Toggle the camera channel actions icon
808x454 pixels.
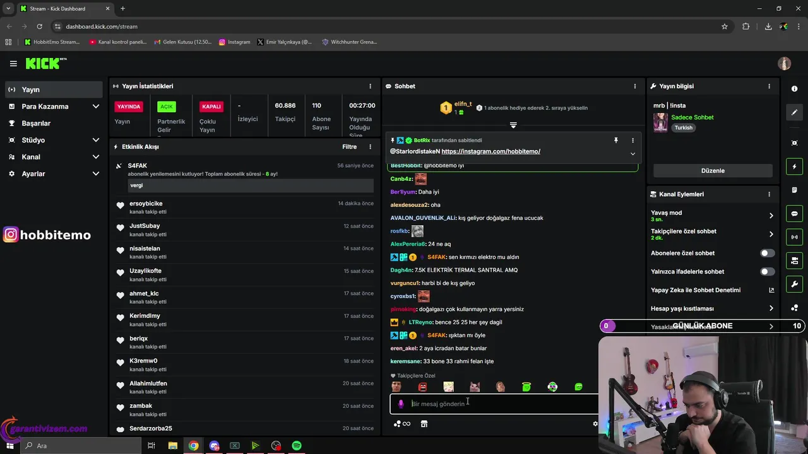tap(794, 261)
